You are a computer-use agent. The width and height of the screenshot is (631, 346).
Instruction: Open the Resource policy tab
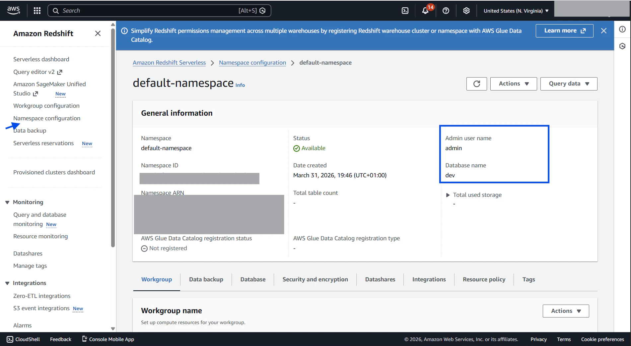click(x=484, y=279)
